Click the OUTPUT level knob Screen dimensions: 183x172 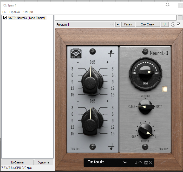pyautogui.click(x=145, y=131)
